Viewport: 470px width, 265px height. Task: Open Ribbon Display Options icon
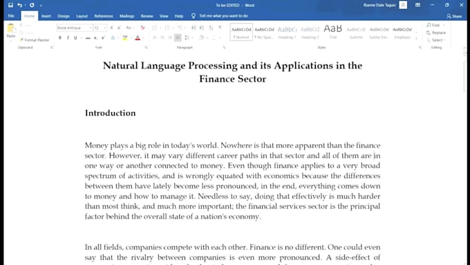click(x=417, y=5)
